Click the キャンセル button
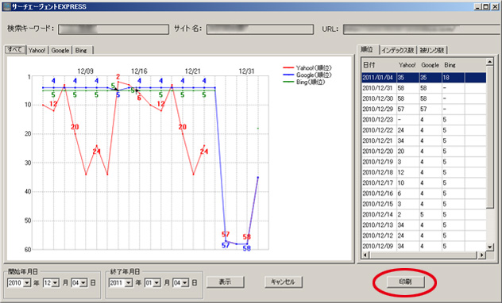Image resolution: width=502 pixels, height=303 pixels. tap(283, 282)
